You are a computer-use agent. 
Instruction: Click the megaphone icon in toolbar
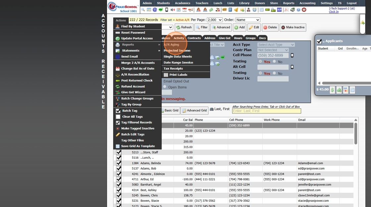[x=190, y=10]
